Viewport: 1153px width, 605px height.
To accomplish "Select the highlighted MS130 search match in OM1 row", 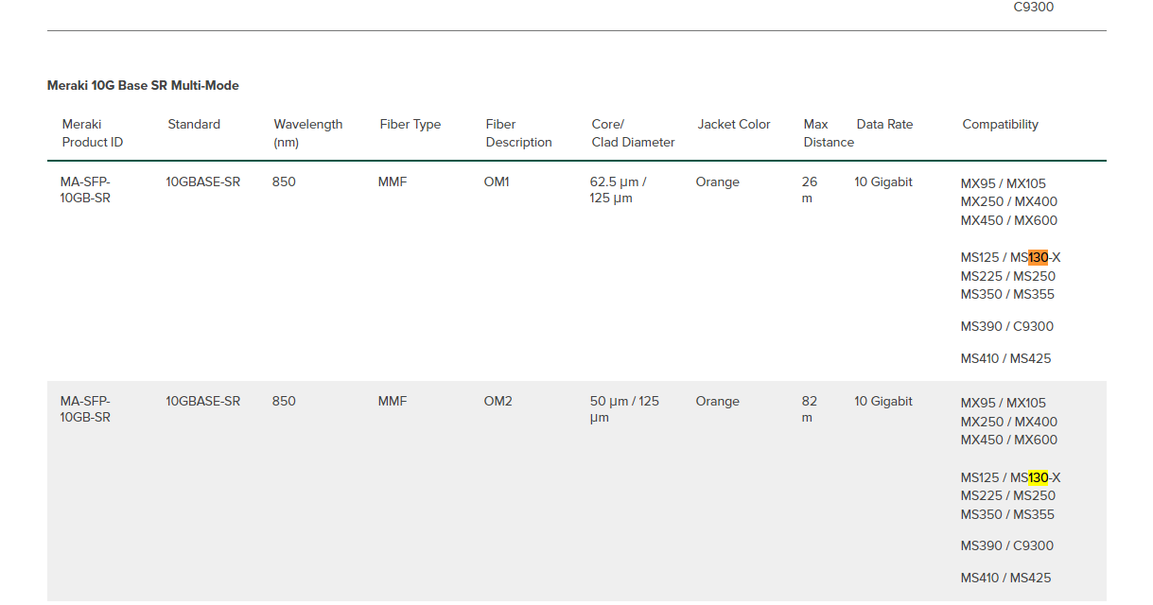I will (1038, 257).
